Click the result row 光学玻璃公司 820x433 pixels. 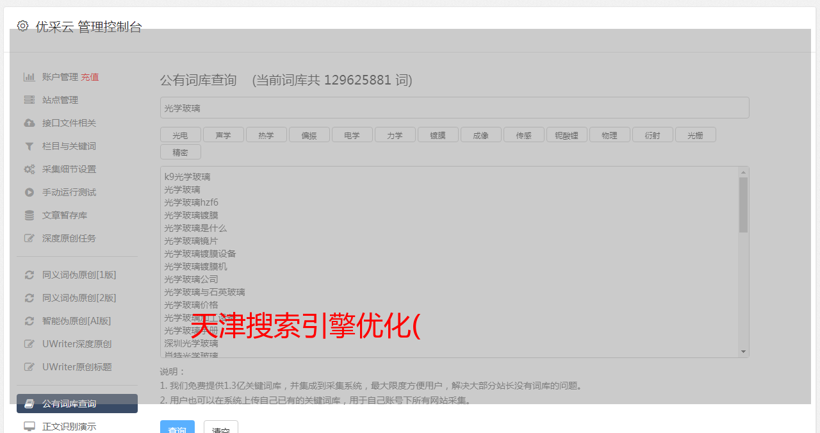click(x=191, y=279)
